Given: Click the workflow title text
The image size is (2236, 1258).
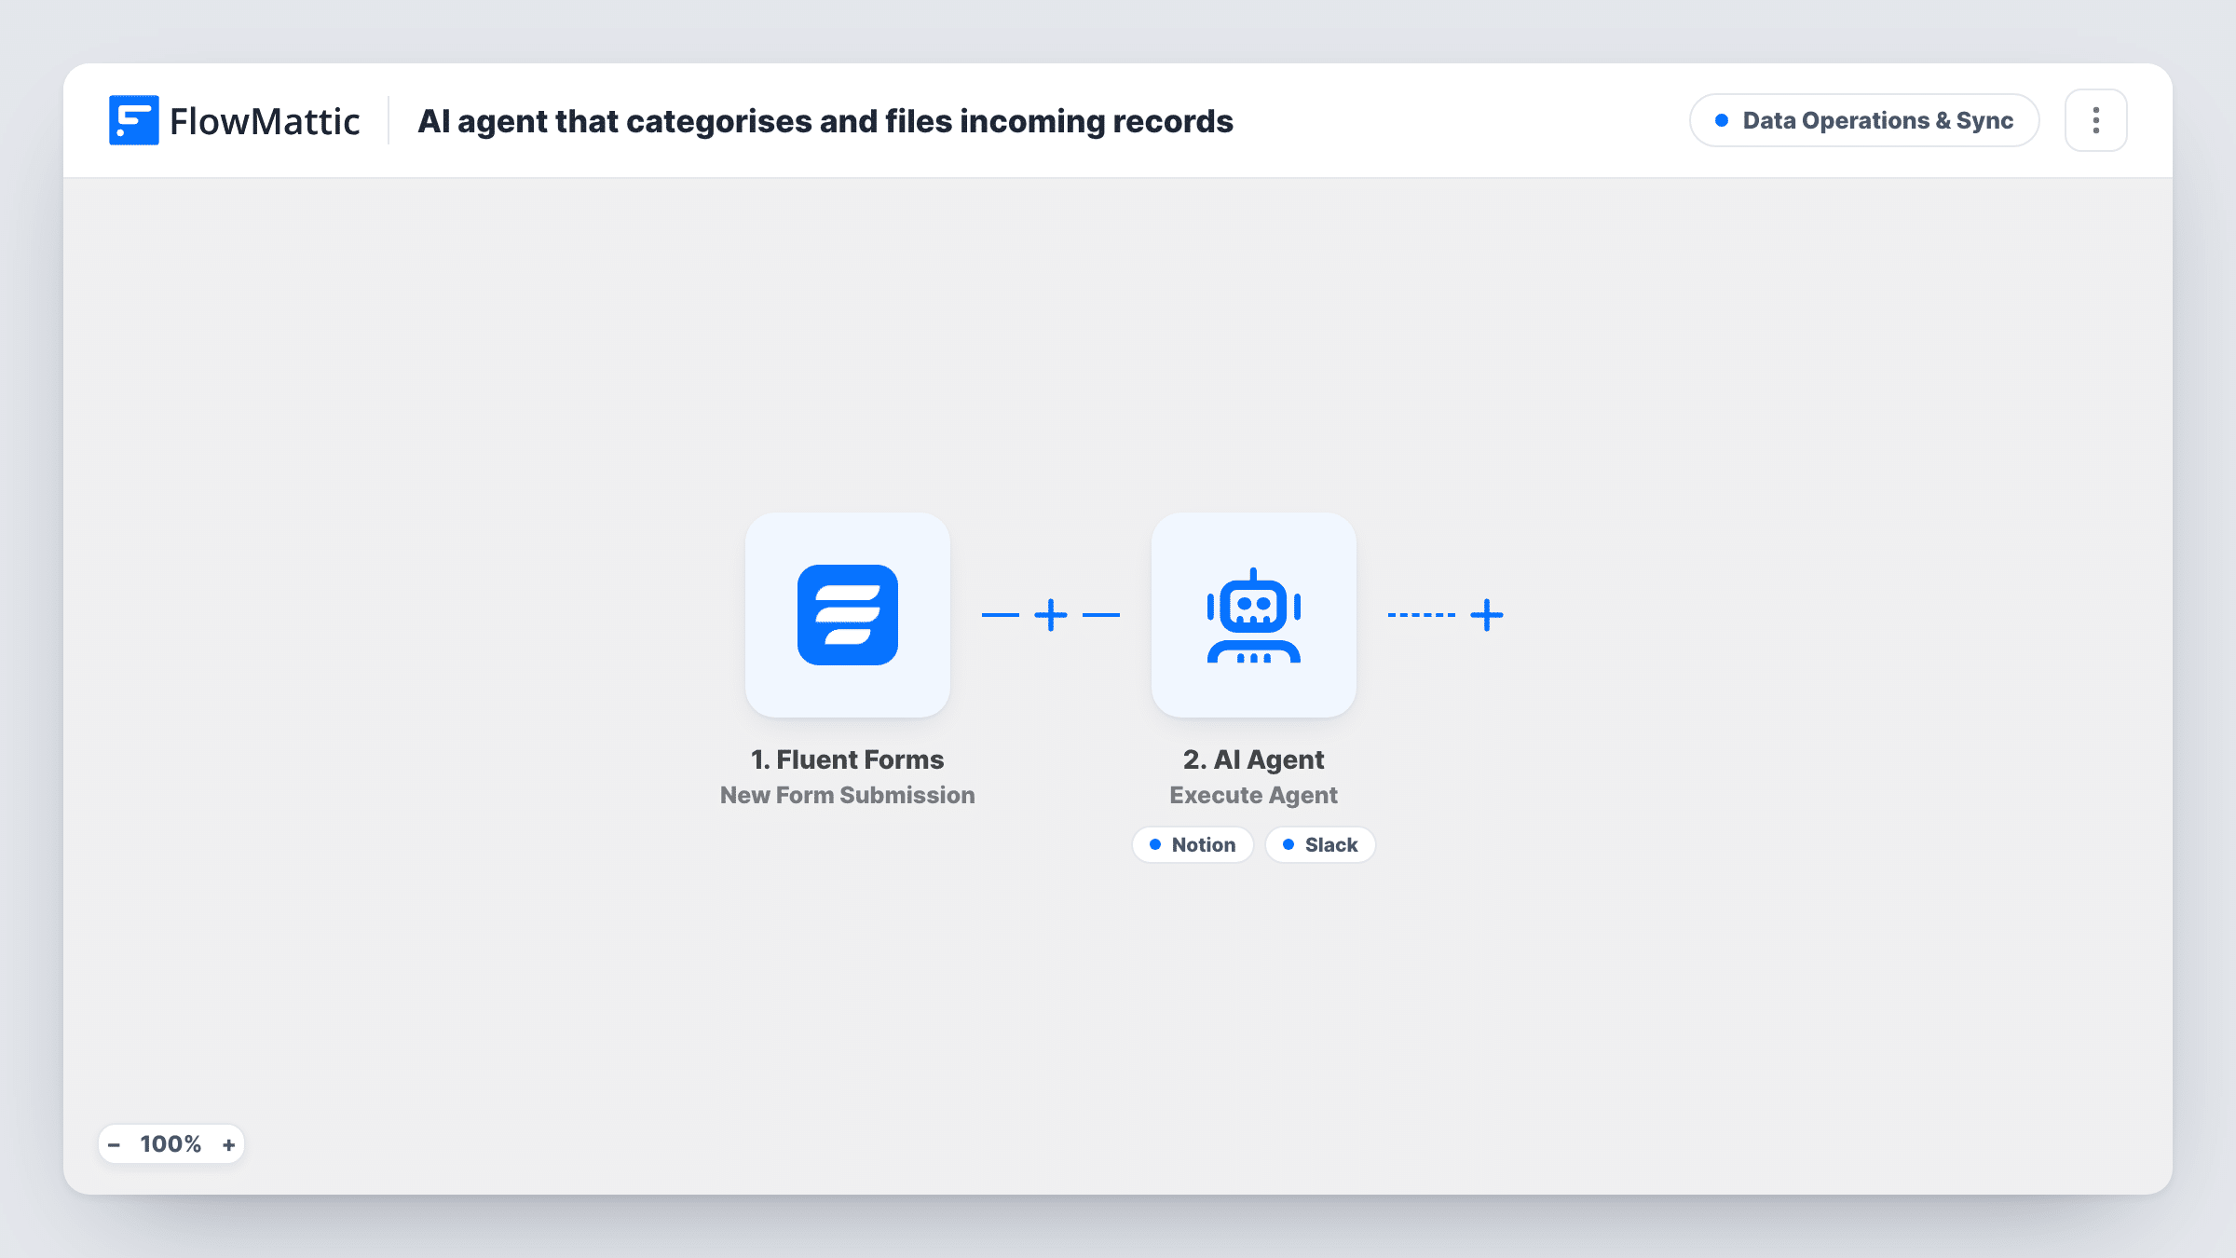Looking at the screenshot, I should point(825,121).
